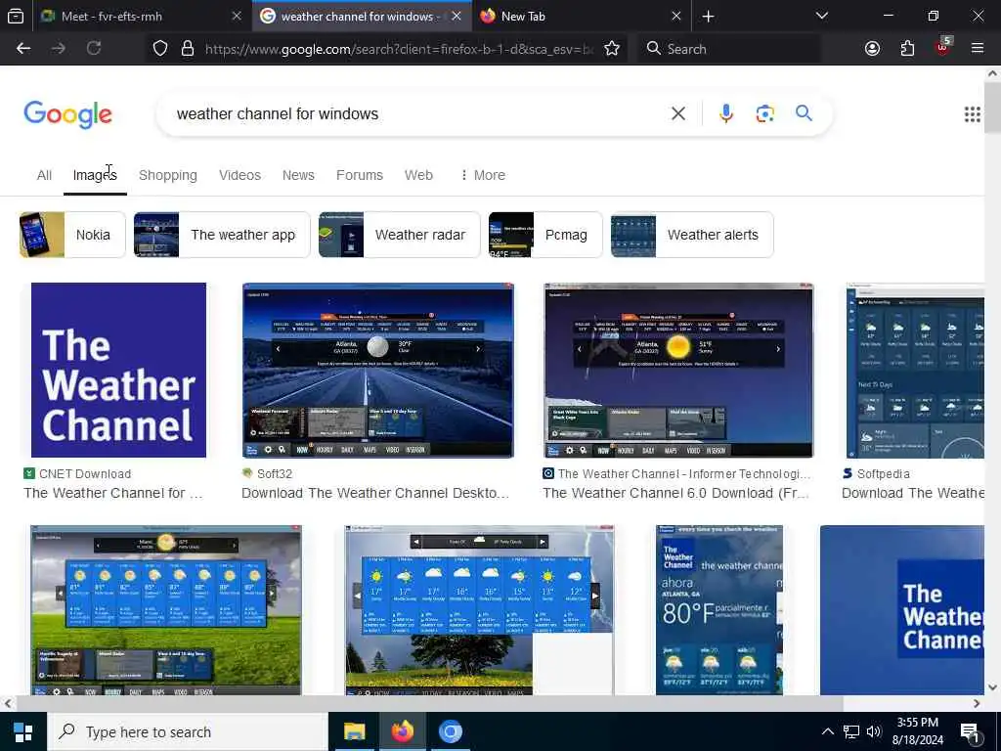
Task: Select the News search tab
Action: click(298, 175)
